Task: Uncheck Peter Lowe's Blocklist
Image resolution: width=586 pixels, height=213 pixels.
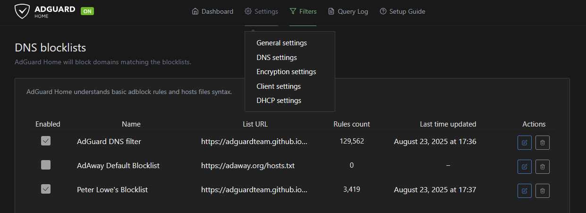Action: pyautogui.click(x=46, y=189)
